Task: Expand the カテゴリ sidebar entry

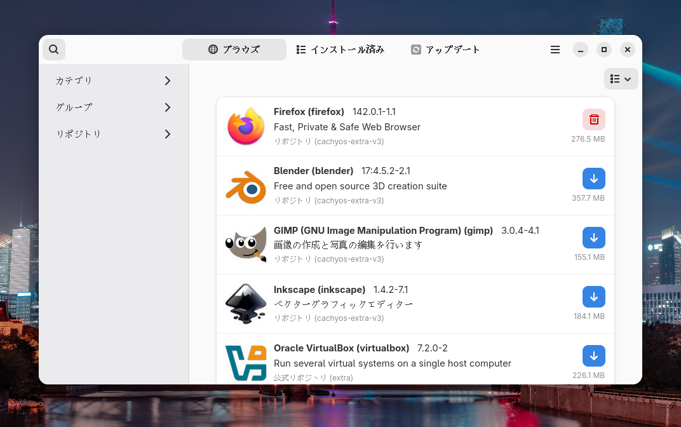Action: [x=114, y=81]
